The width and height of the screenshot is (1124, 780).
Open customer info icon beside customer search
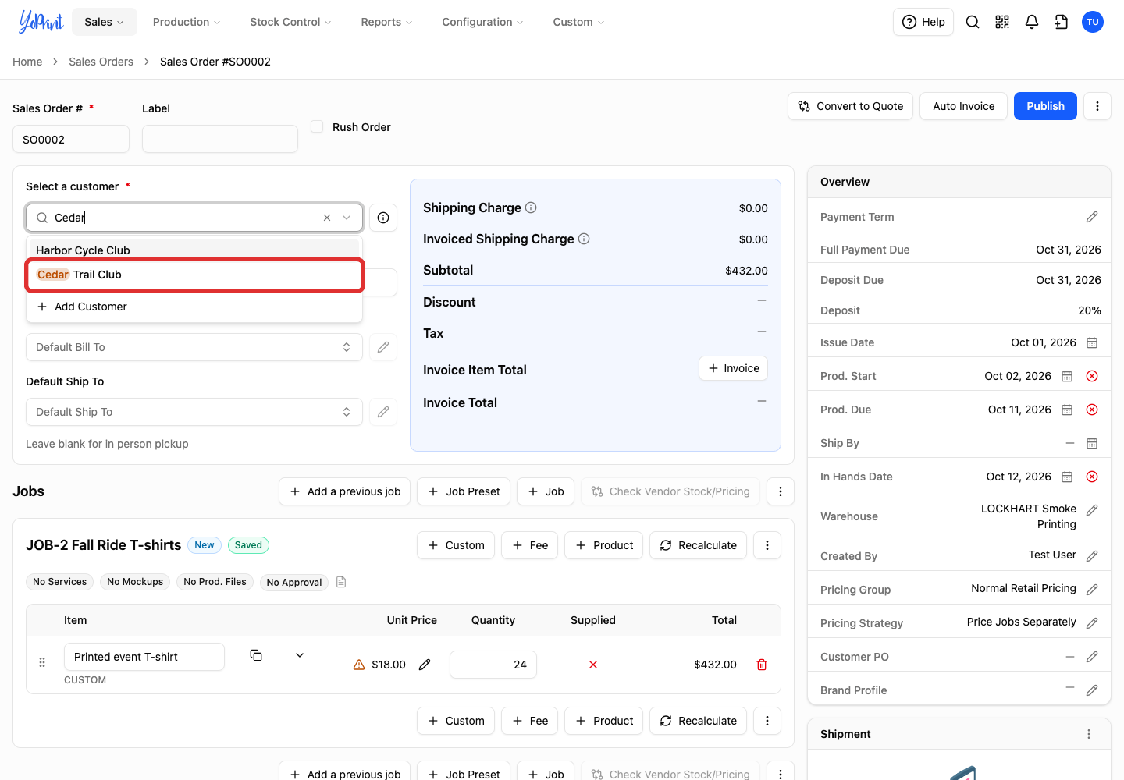[x=383, y=218]
